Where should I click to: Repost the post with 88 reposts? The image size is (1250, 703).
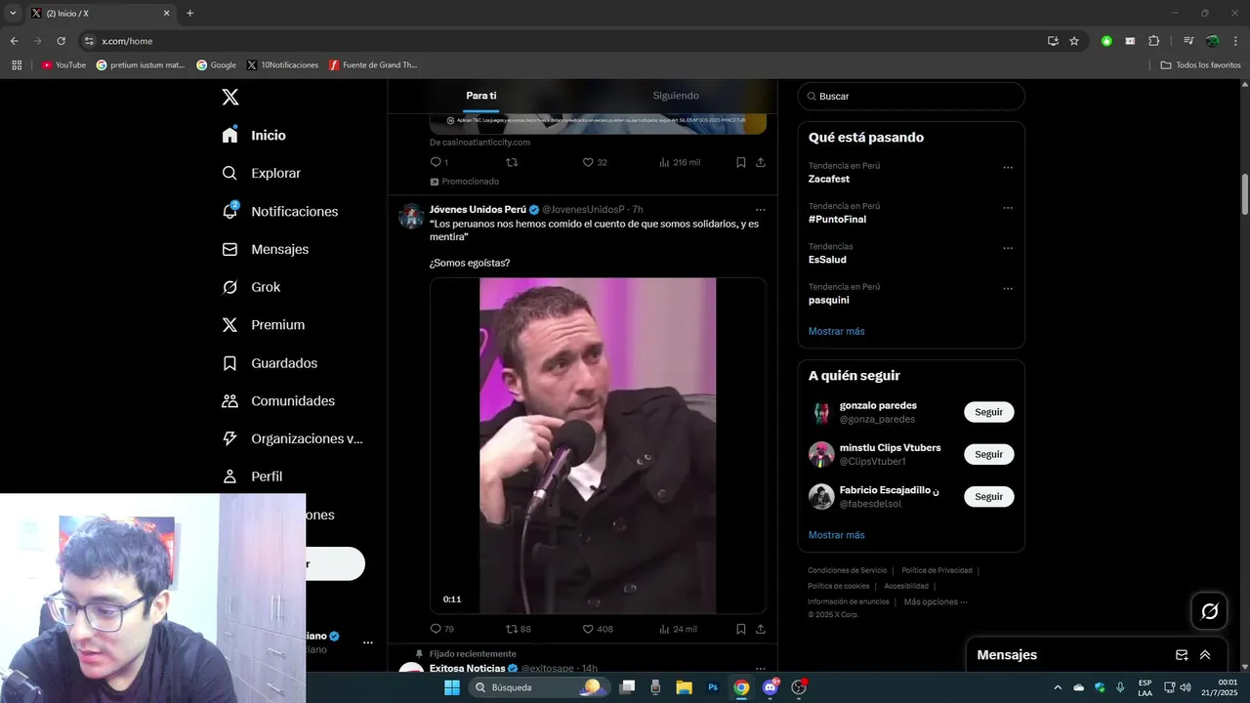click(x=519, y=629)
